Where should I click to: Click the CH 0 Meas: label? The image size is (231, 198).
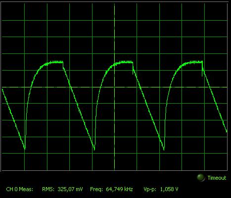pyautogui.click(x=20, y=189)
